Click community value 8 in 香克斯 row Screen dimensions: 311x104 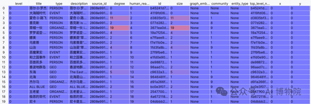coord(220,23)
